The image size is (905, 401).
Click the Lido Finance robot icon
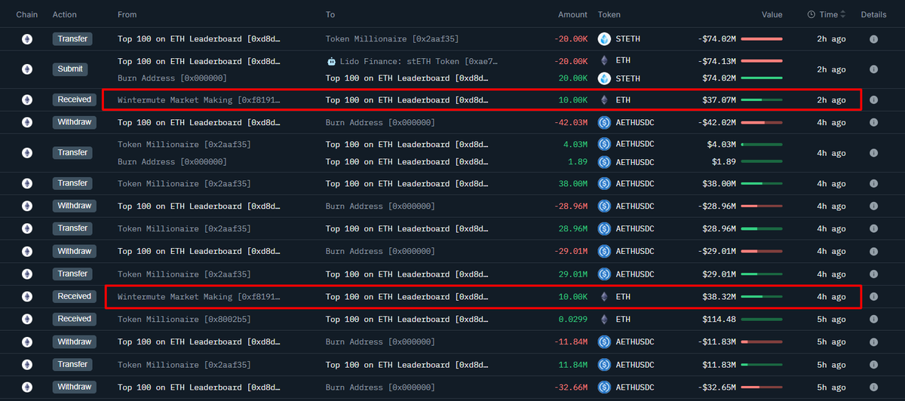click(332, 60)
